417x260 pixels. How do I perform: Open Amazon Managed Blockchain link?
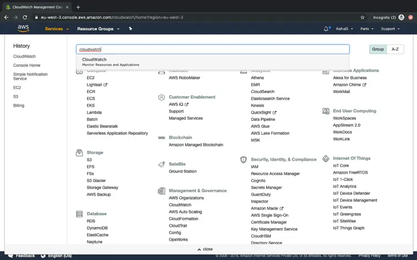tap(196, 145)
